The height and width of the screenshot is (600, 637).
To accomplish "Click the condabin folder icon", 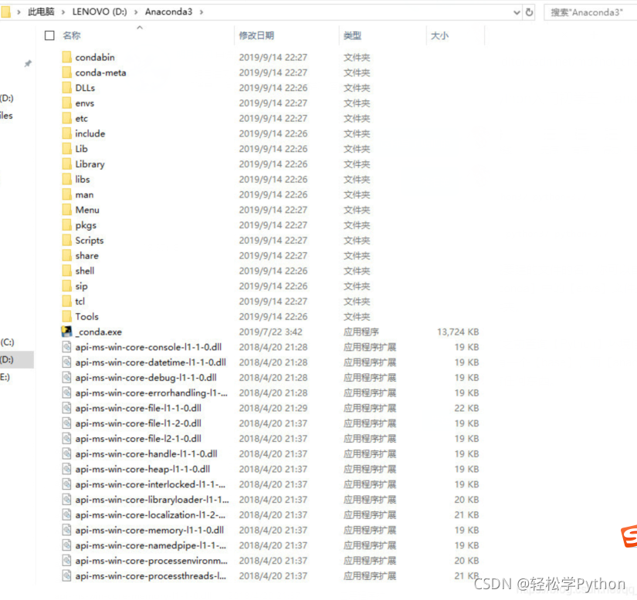I will 67,57.
